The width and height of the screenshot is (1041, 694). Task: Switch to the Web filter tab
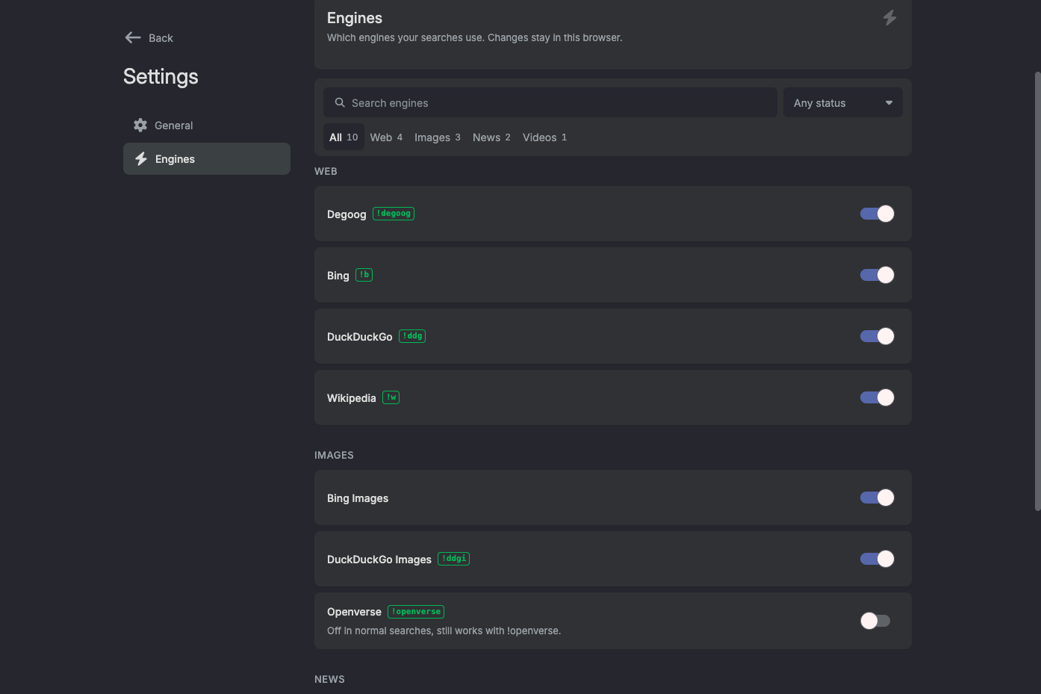[386, 137]
